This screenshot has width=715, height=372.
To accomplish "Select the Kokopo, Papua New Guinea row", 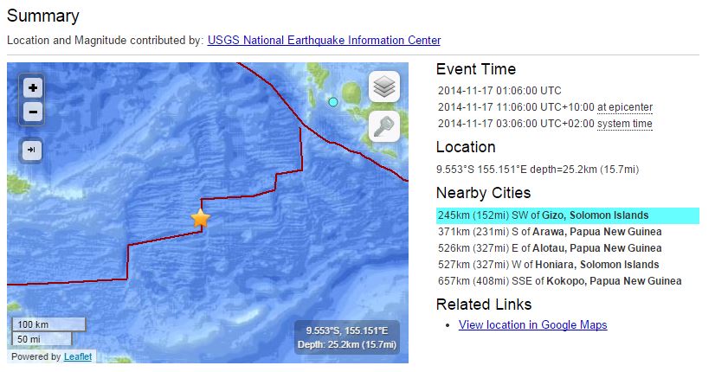I will point(559,281).
